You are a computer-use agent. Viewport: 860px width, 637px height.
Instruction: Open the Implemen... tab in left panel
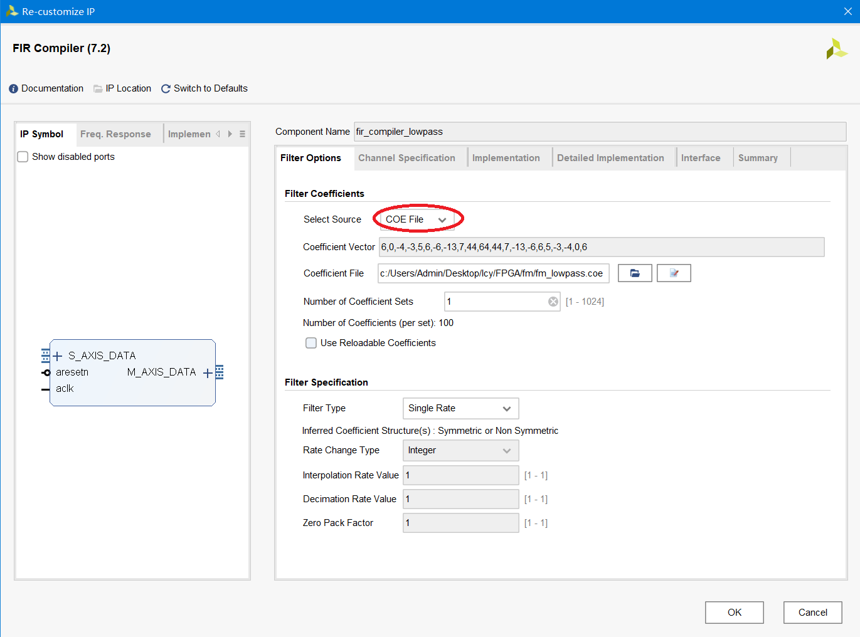(x=189, y=134)
